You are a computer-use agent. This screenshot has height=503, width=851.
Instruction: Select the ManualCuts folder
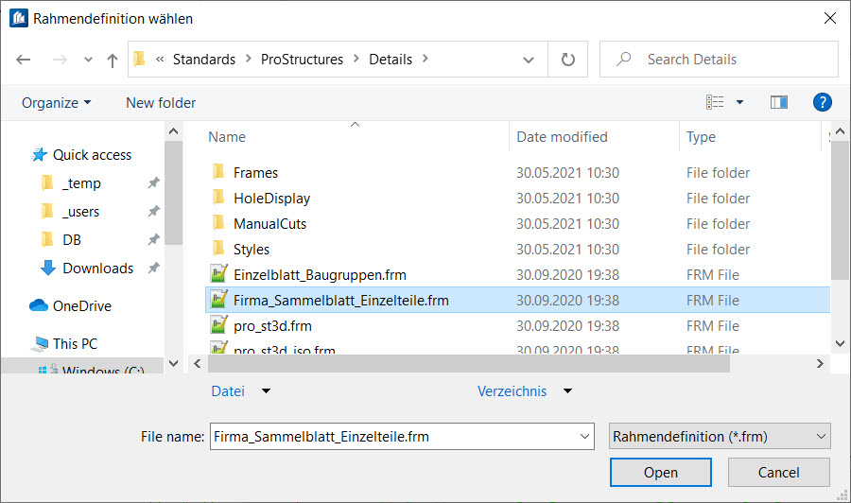click(269, 223)
